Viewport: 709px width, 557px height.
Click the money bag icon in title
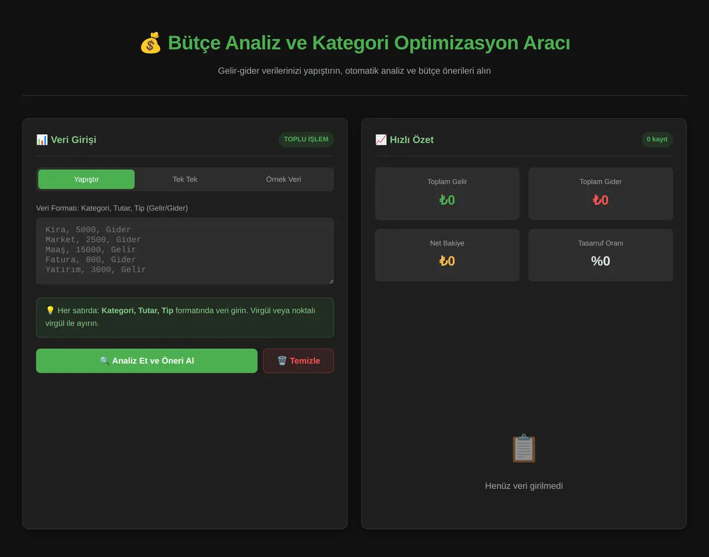(150, 43)
